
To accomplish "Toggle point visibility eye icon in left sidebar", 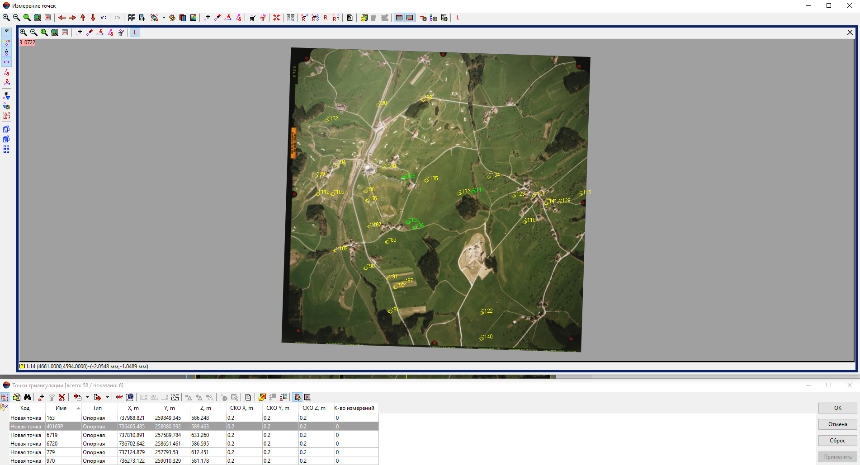I will pos(6,32).
